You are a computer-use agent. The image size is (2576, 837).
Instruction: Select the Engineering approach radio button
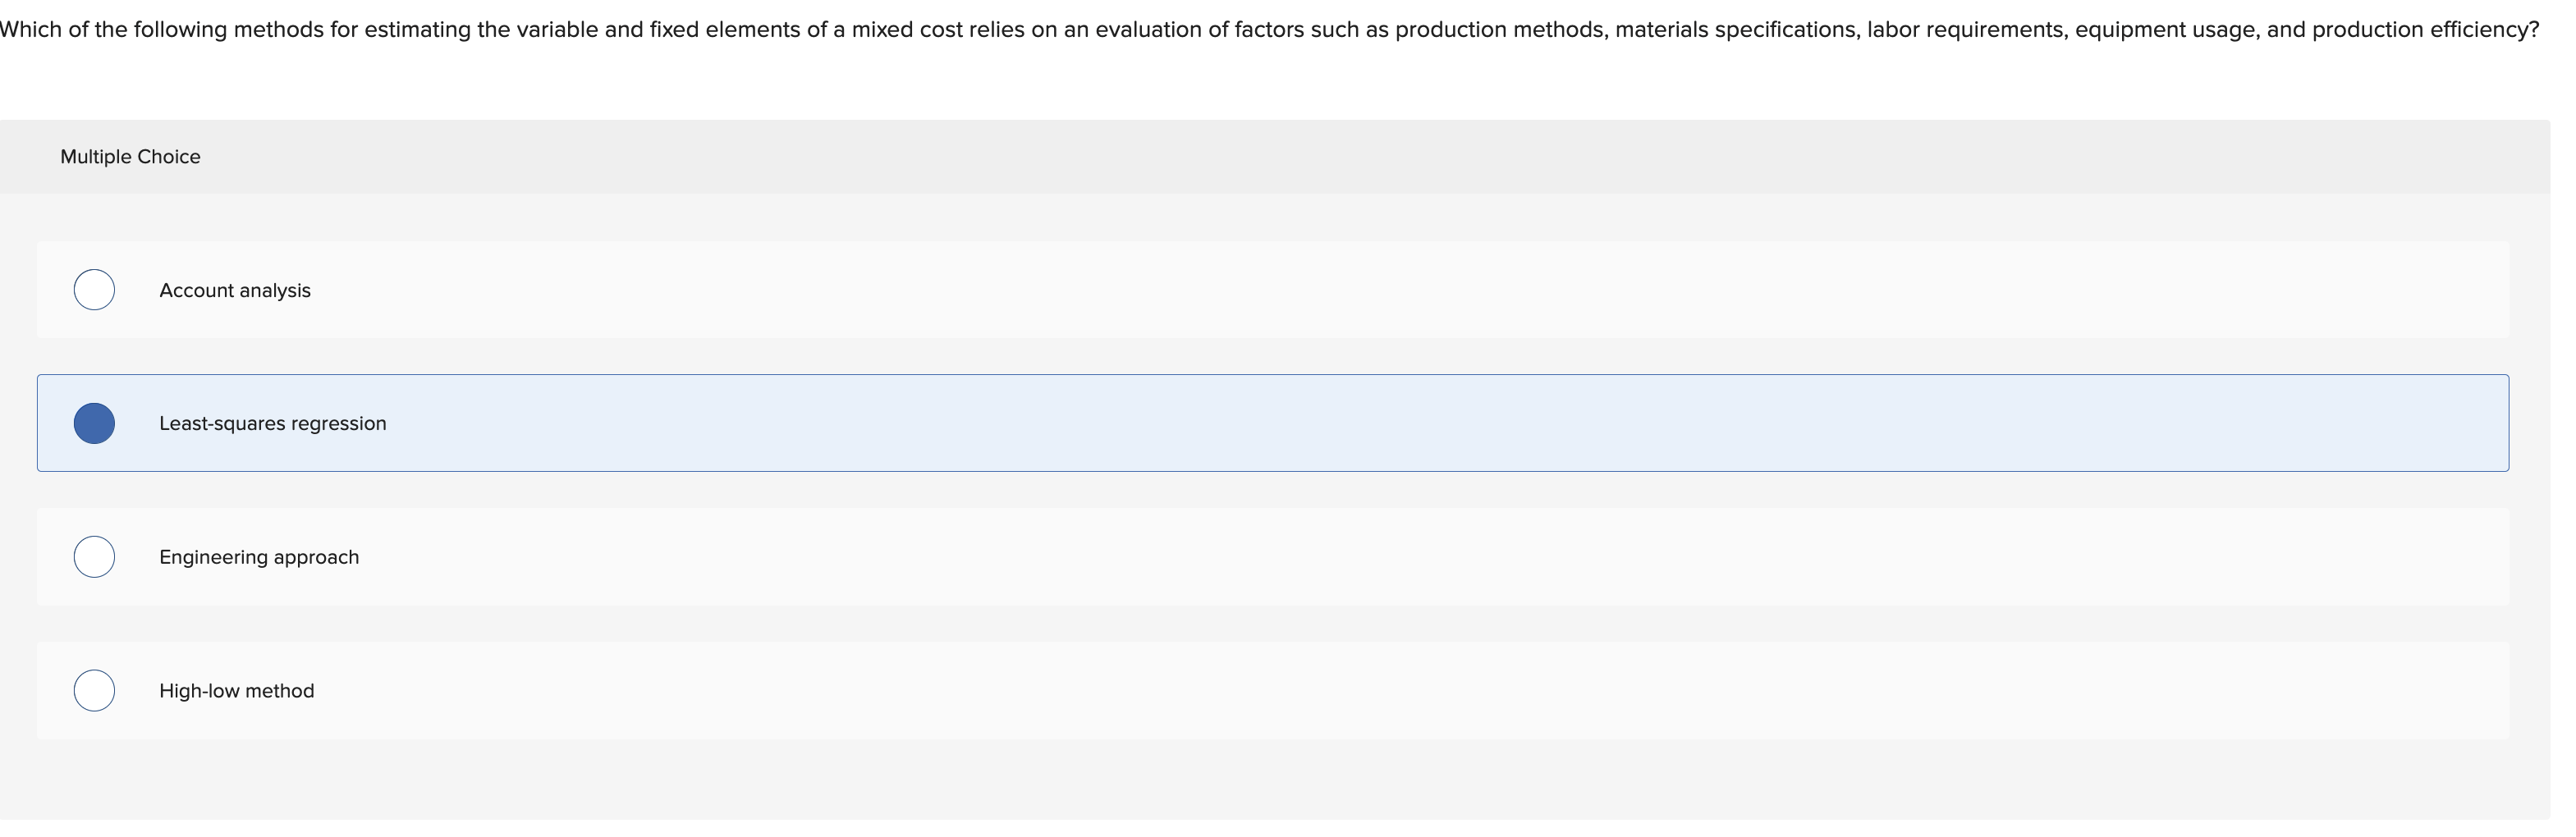coord(95,556)
